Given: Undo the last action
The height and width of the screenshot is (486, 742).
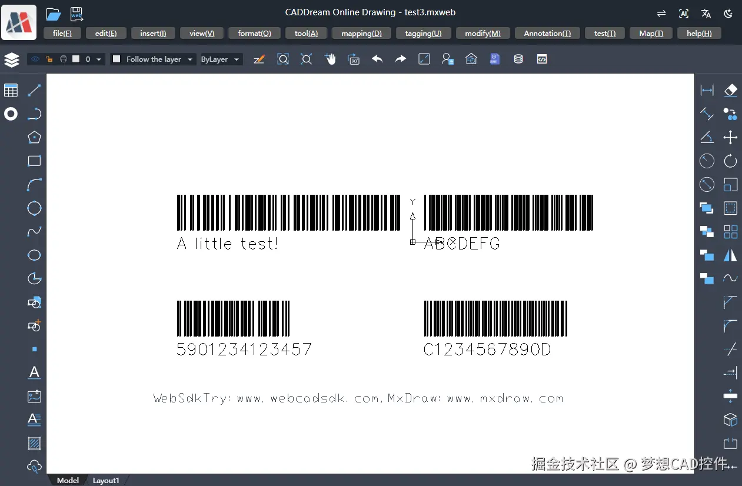Looking at the screenshot, I should coord(377,59).
